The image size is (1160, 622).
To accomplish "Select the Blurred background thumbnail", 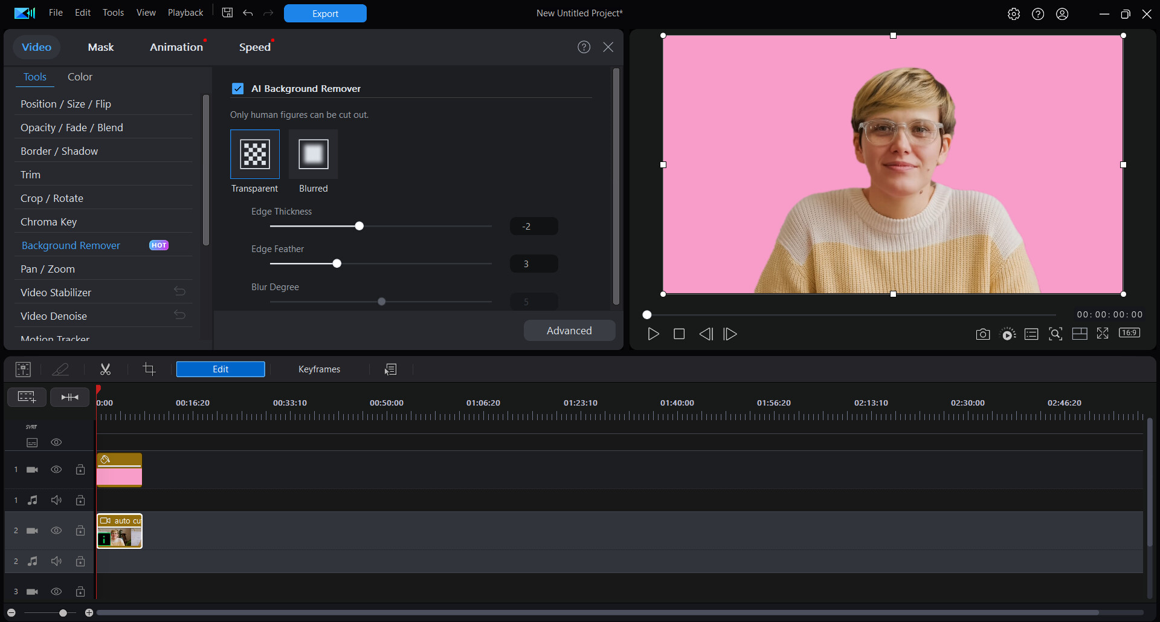I will point(313,154).
